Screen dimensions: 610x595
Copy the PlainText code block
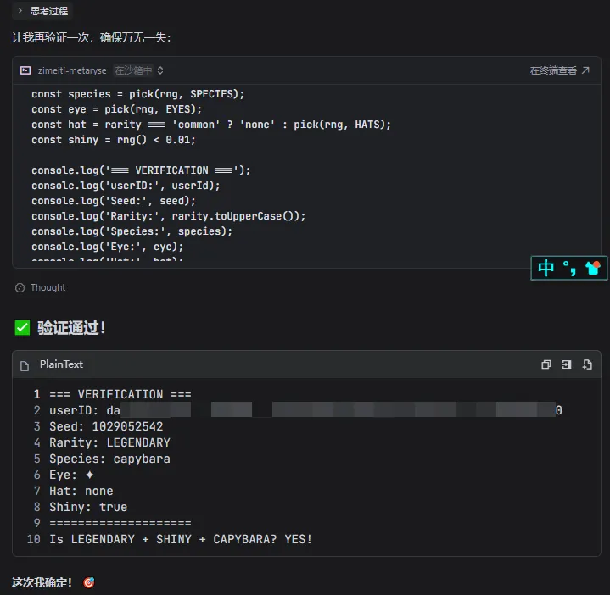pyautogui.click(x=546, y=364)
